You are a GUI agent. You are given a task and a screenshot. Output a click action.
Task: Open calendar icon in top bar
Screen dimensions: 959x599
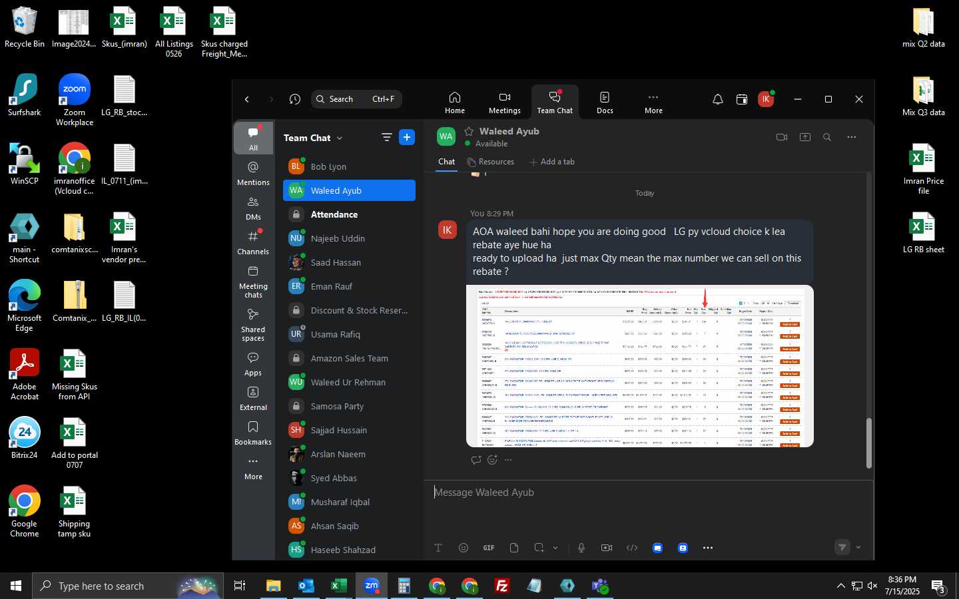tap(742, 99)
